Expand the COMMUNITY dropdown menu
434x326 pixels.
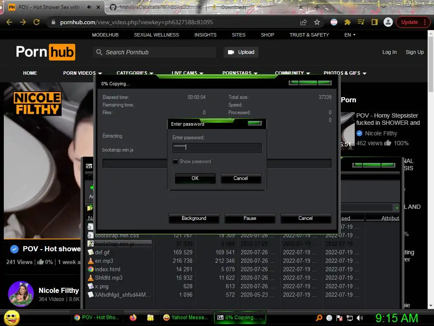[x=292, y=73]
